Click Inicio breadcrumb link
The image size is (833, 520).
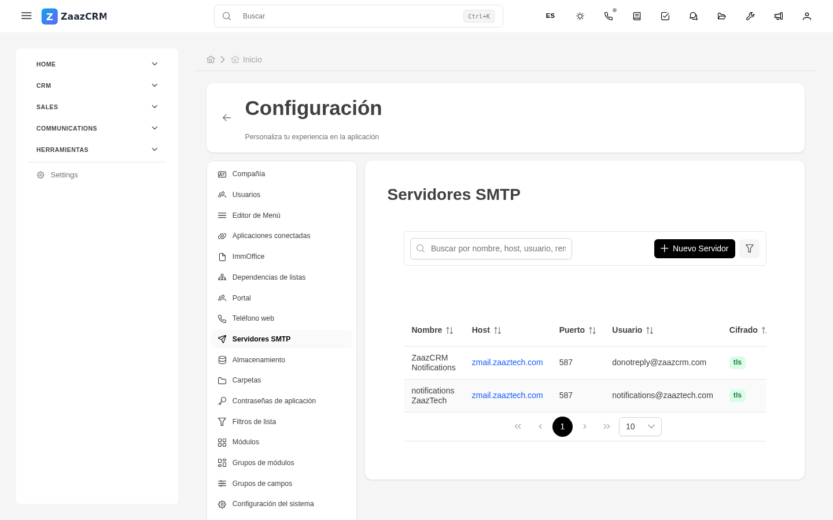(252, 60)
